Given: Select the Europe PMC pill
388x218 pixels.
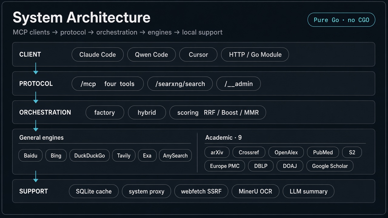Looking at the screenshot, I should point(225,166).
